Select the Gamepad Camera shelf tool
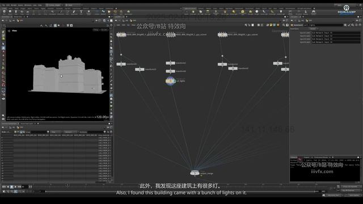Screen dimensions: 363x204 pyautogui.click(x=314, y=12)
